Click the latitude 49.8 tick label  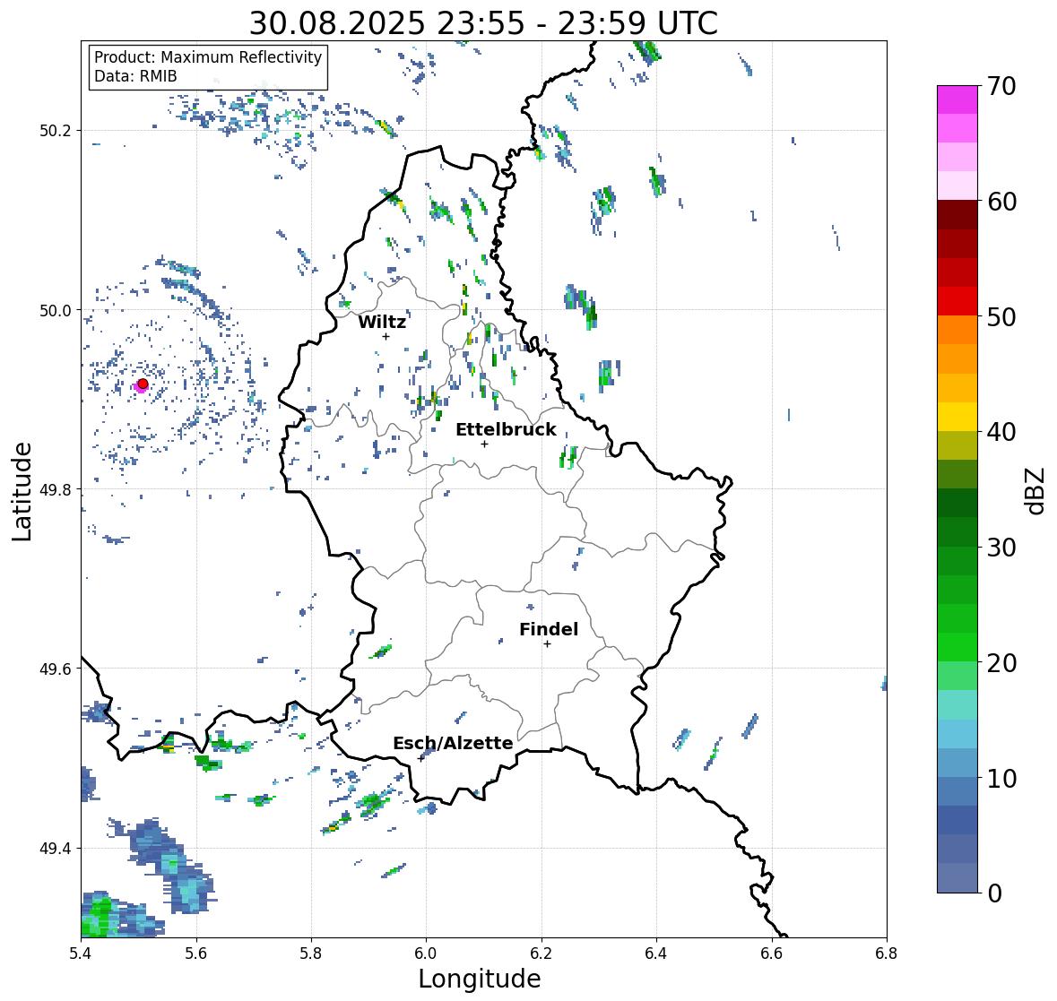click(56, 489)
